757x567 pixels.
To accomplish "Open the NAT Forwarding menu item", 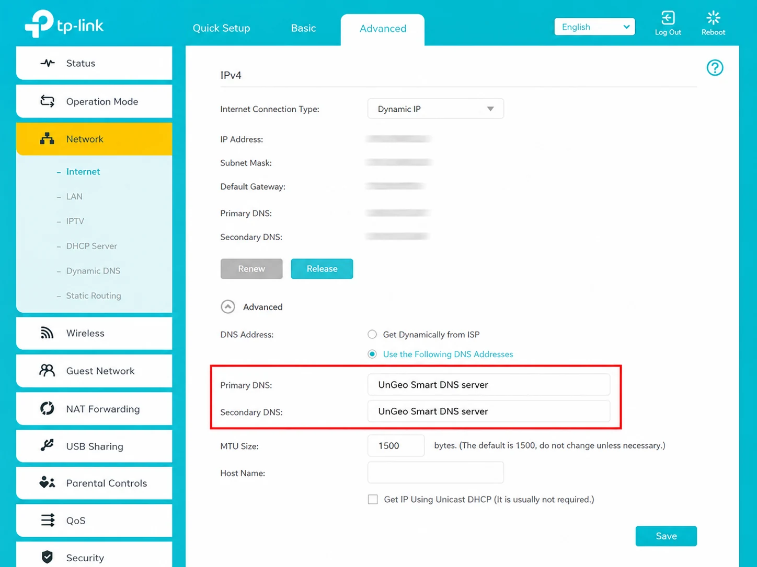I will tap(94, 409).
